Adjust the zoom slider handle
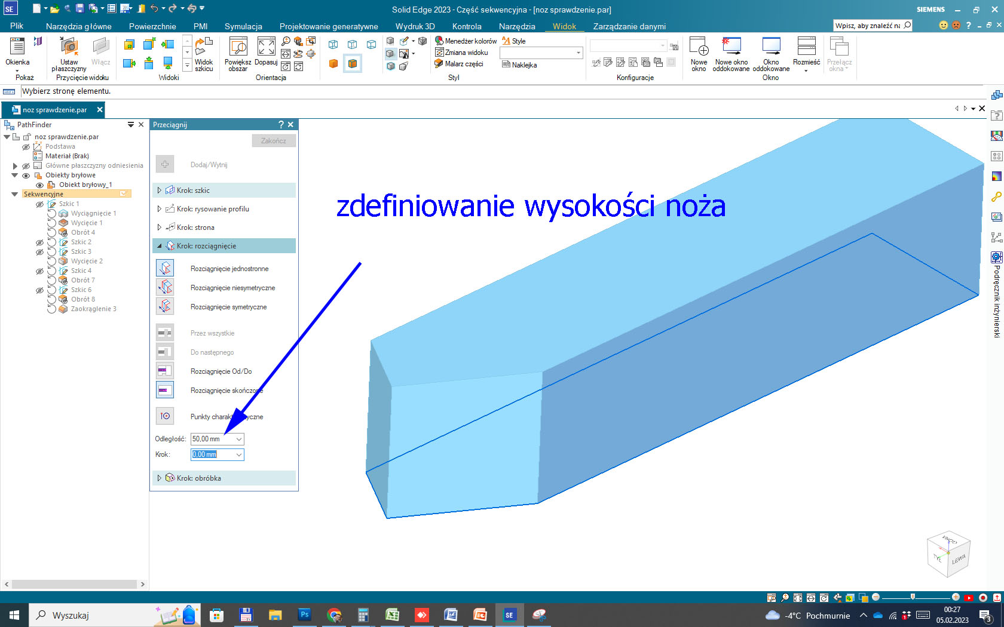The image size is (1004, 627). [x=913, y=597]
